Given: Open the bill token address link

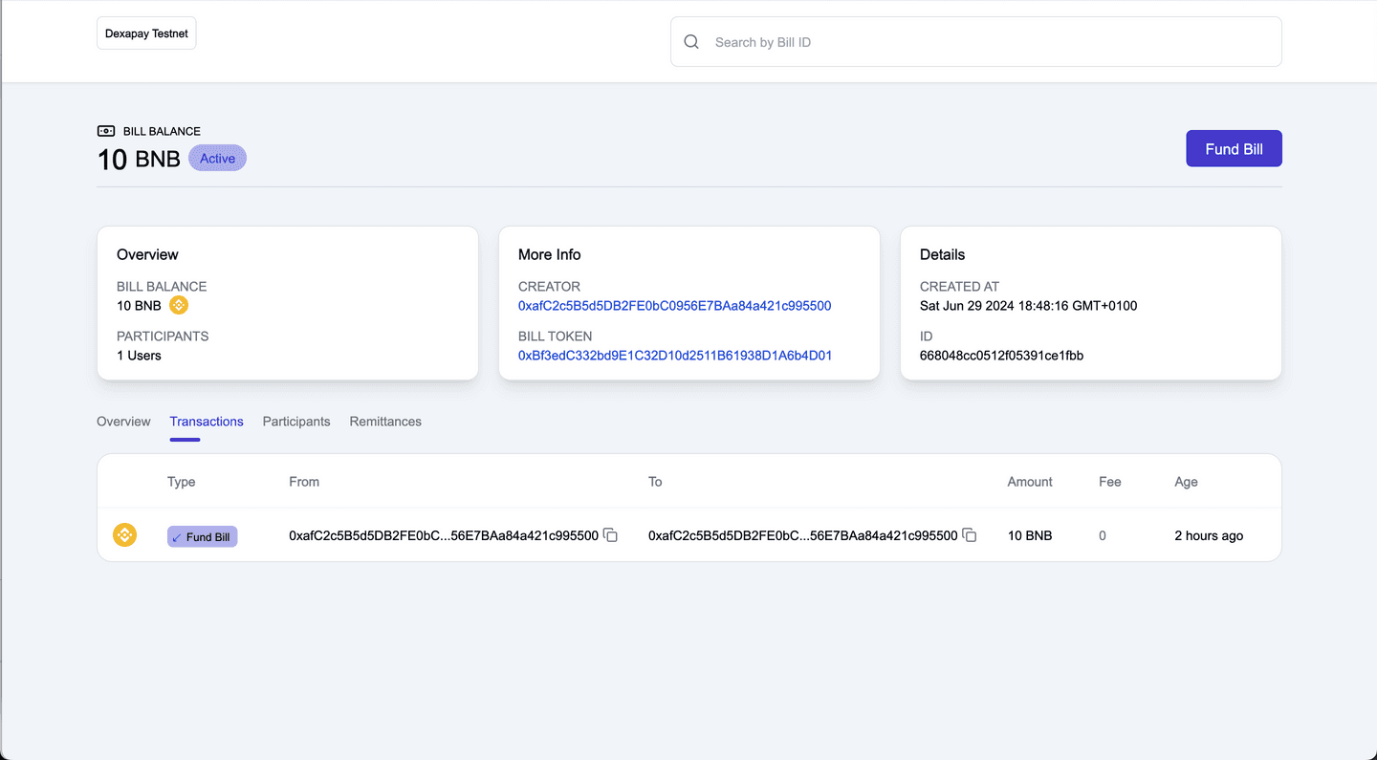Looking at the screenshot, I should 675,356.
